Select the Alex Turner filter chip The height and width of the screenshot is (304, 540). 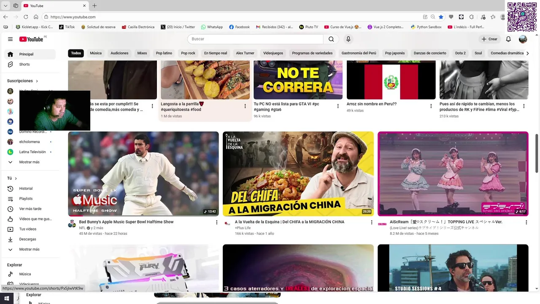(x=245, y=53)
